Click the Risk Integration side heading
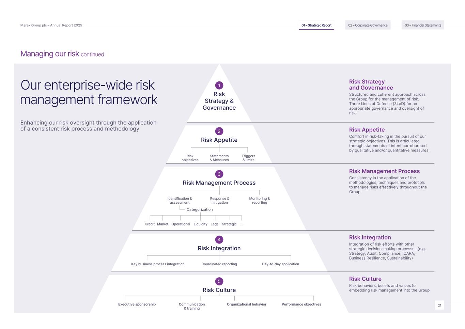The height and width of the screenshot is (329, 465). (x=370, y=237)
